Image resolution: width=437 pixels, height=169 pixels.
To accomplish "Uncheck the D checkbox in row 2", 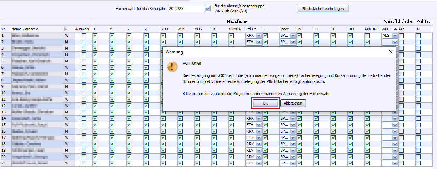I will (x=95, y=42).
